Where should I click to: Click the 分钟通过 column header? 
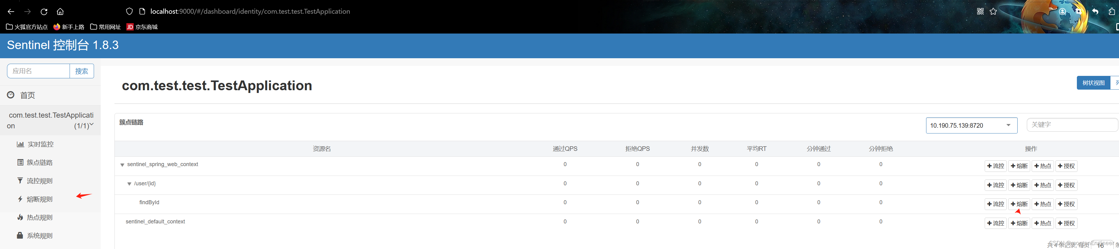tap(819, 149)
